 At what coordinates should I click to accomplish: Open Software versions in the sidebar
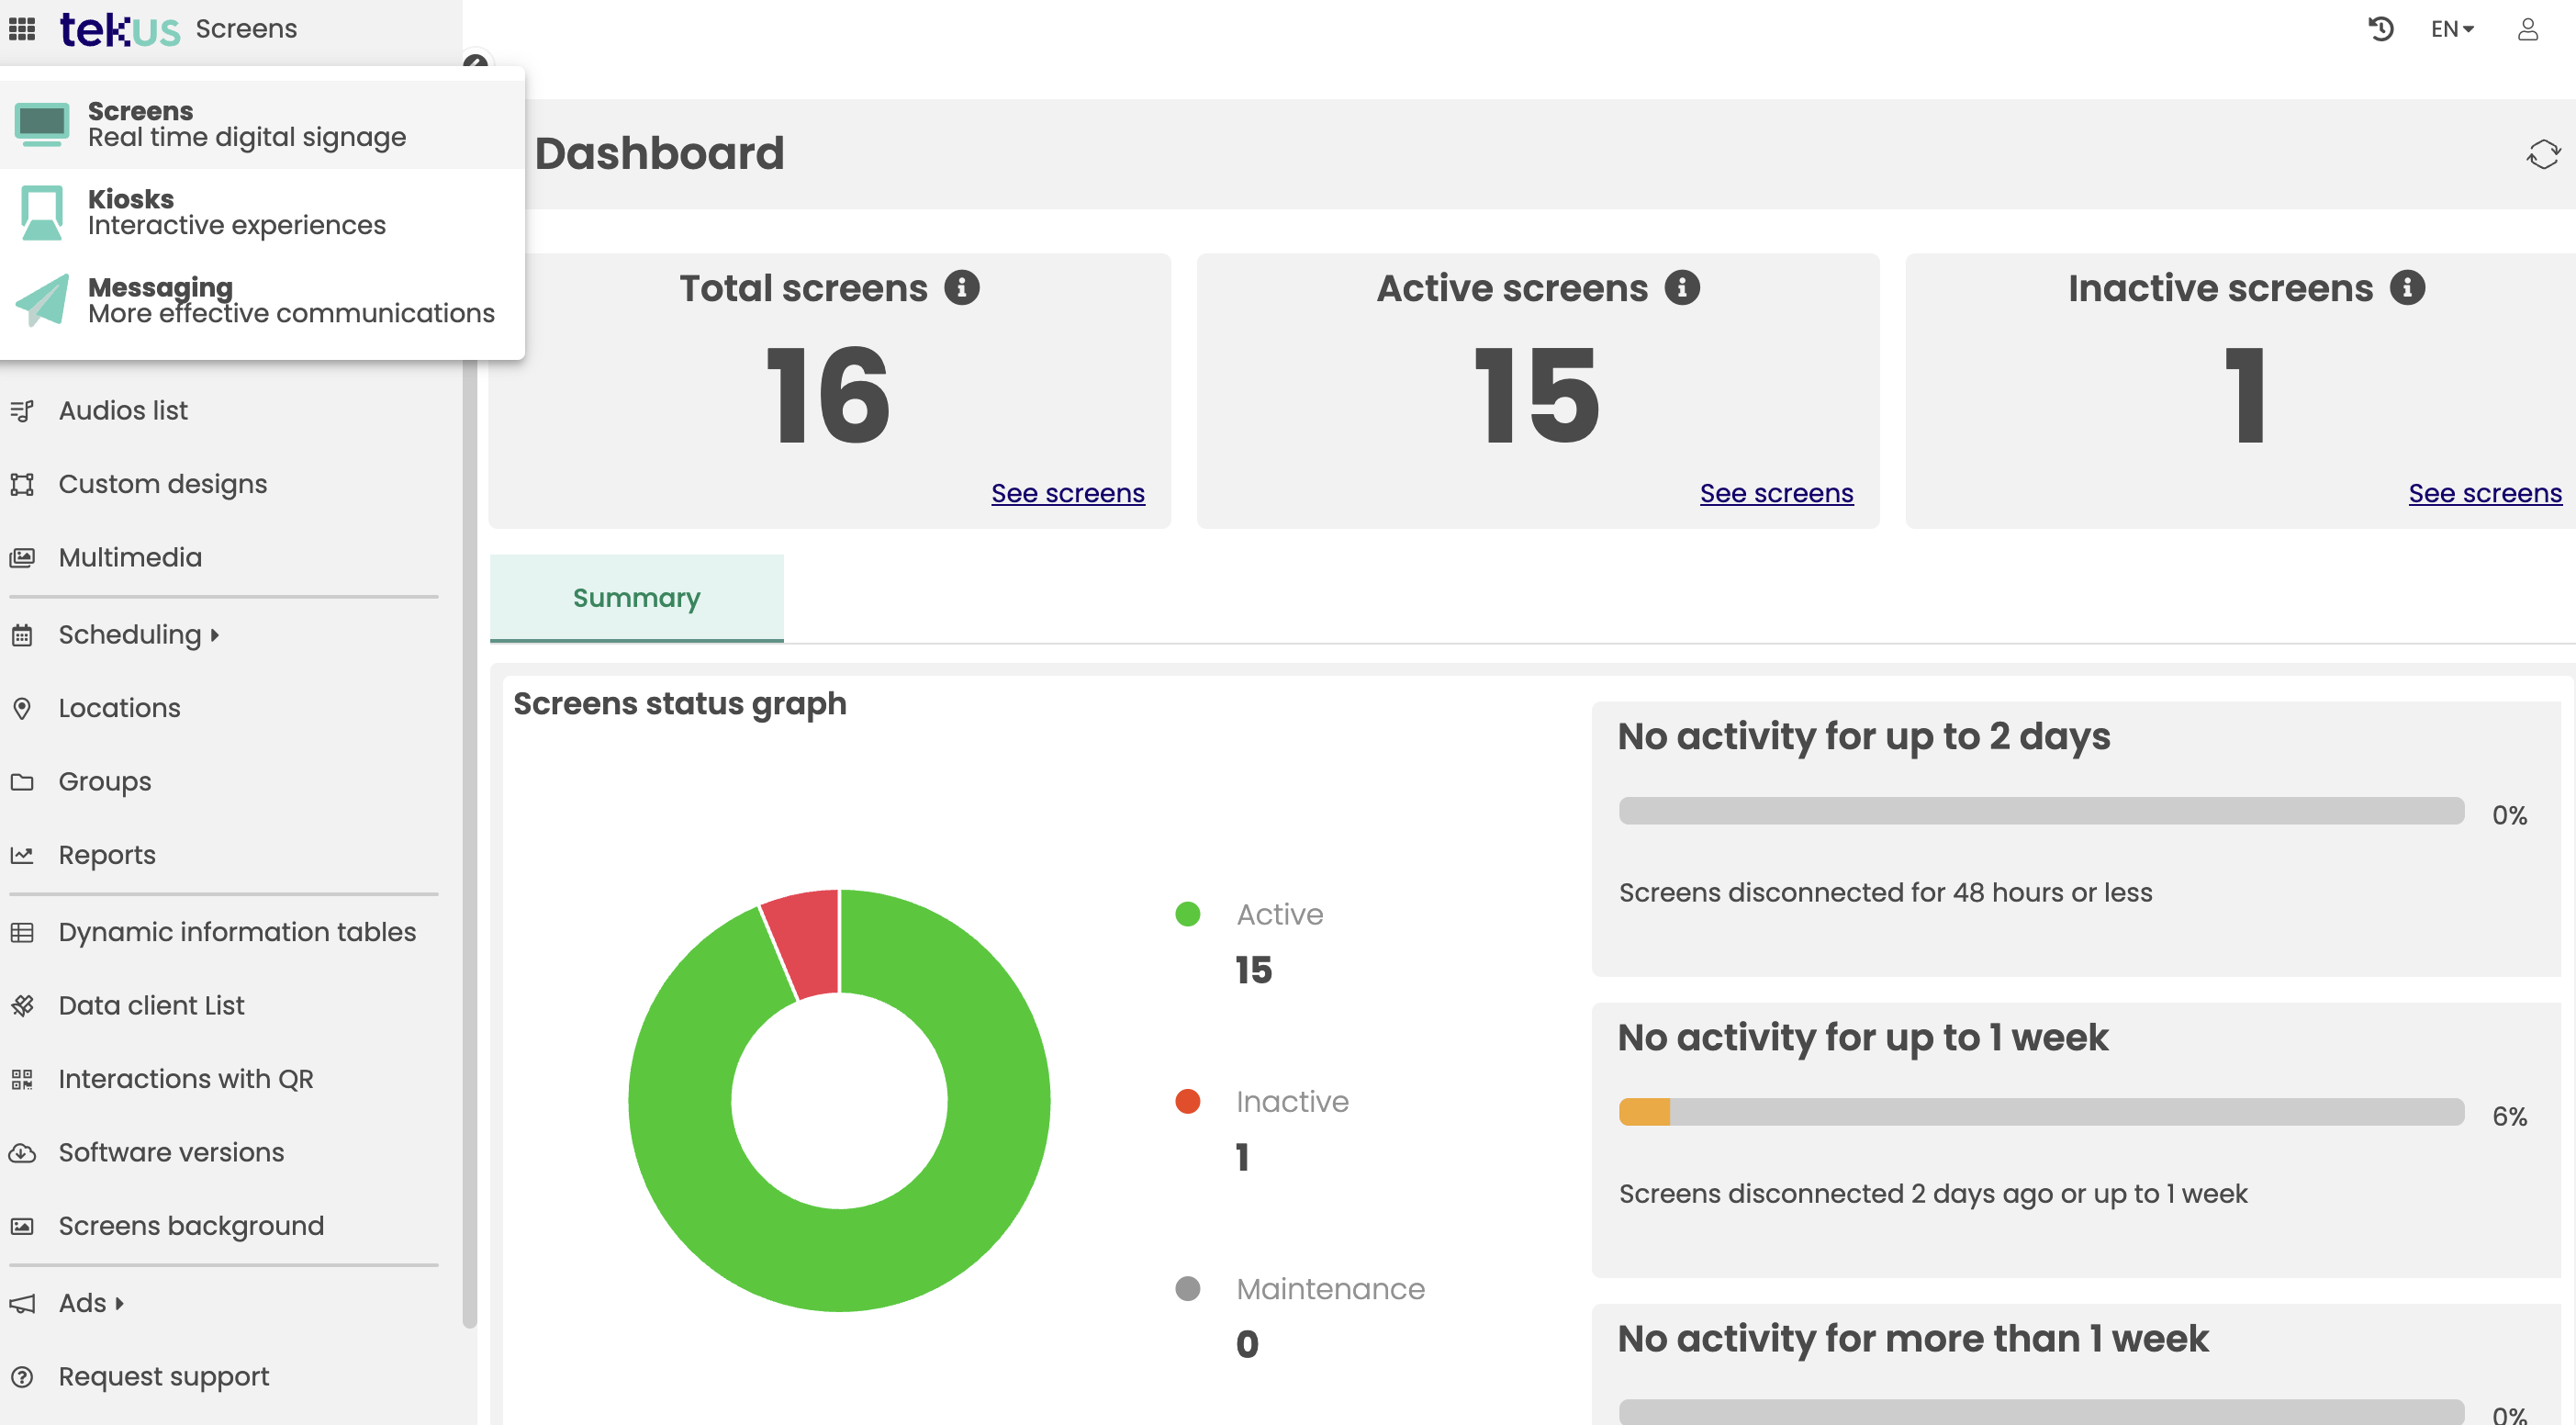pos(170,1152)
